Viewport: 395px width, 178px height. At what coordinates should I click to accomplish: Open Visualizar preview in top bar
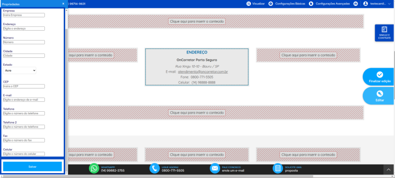click(x=256, y=4)
